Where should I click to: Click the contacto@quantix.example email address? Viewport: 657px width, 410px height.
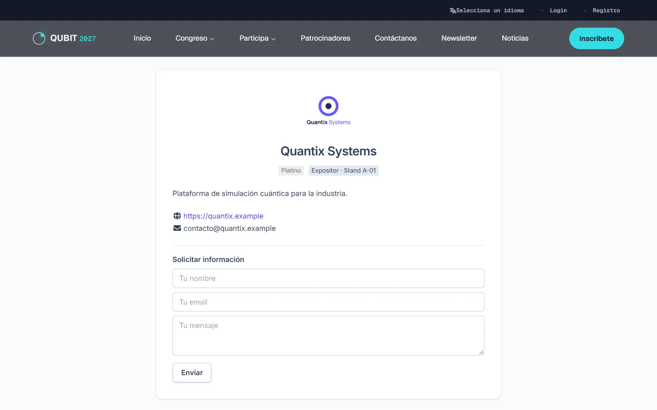click(230, 228)
